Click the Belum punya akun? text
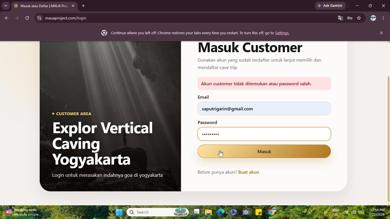Viewport: 390px width, 219px height. click(x=217, y=172)
